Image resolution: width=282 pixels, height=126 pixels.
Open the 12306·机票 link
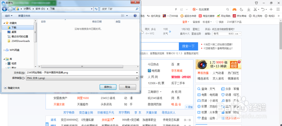tap(156, 83)
